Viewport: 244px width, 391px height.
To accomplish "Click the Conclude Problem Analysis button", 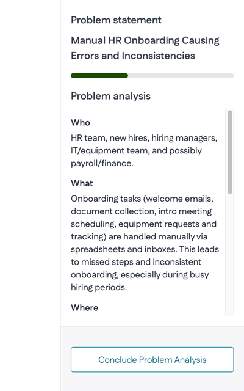I will [x=152, y=360].
